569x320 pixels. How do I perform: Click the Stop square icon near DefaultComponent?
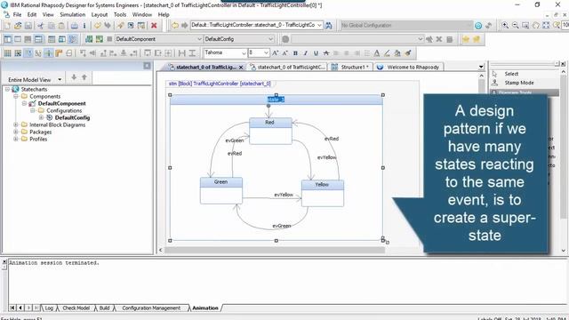coord(109,39)
